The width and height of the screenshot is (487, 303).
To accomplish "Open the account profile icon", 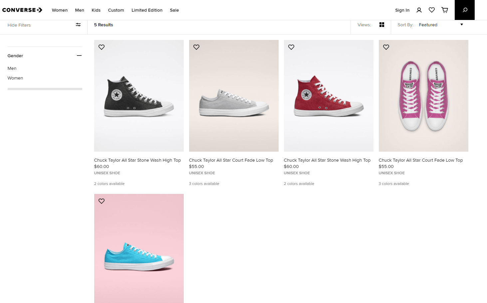I will coord(419,10).
